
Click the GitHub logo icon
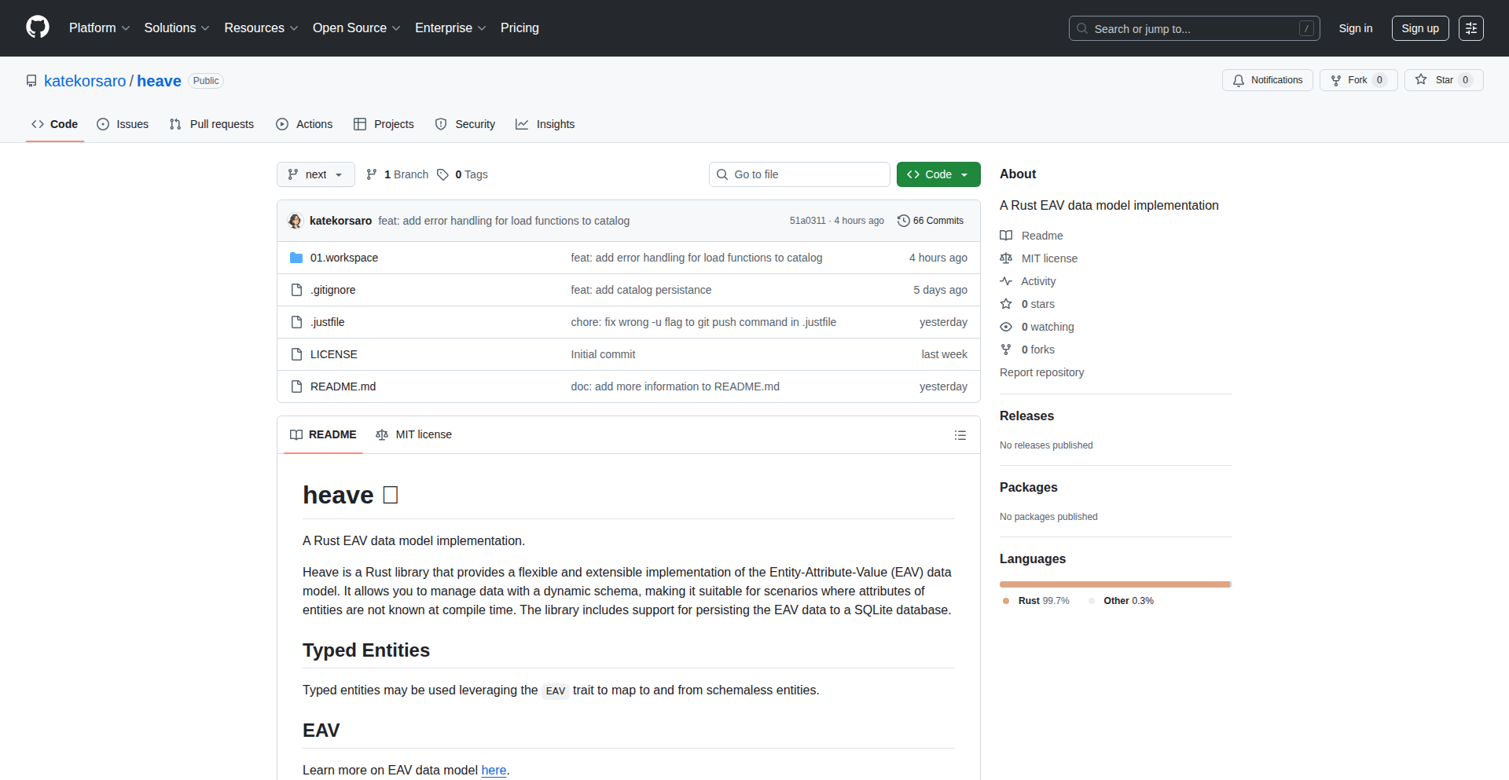[x=38, y=27]
